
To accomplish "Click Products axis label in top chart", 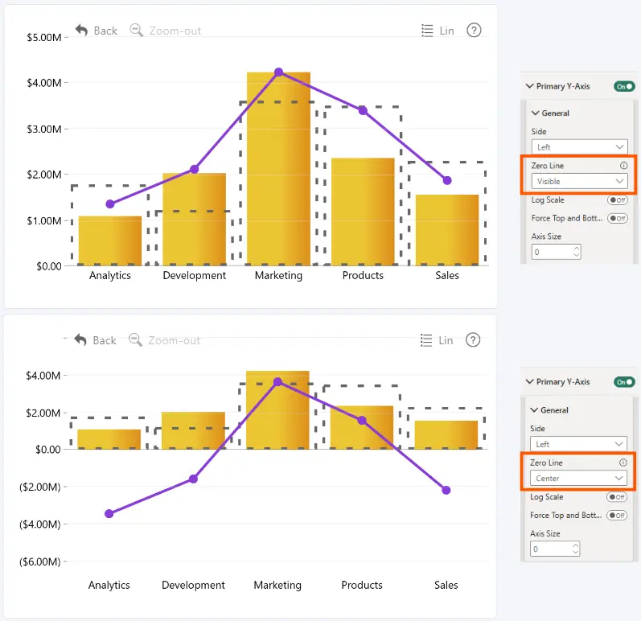I will (x=363, y=276).
